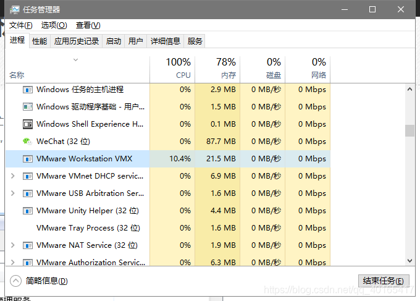Select the VMware Tray Process (32 位) row
Viewport: 420px width, 301px height.
coord(167,228)
